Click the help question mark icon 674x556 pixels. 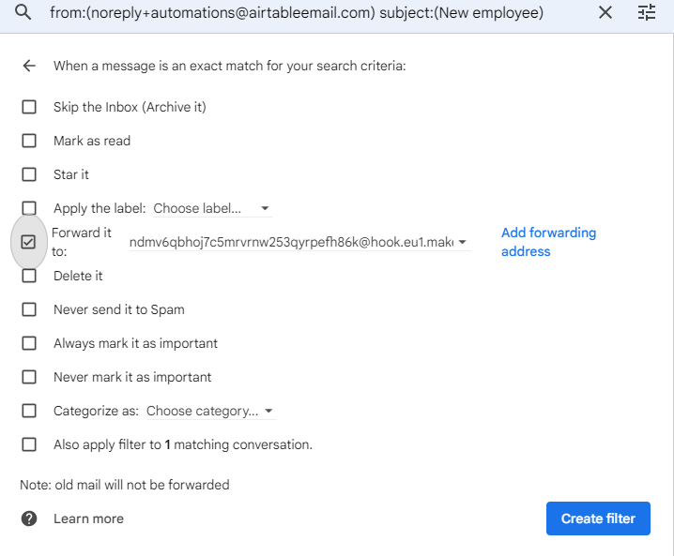[29, 518]
